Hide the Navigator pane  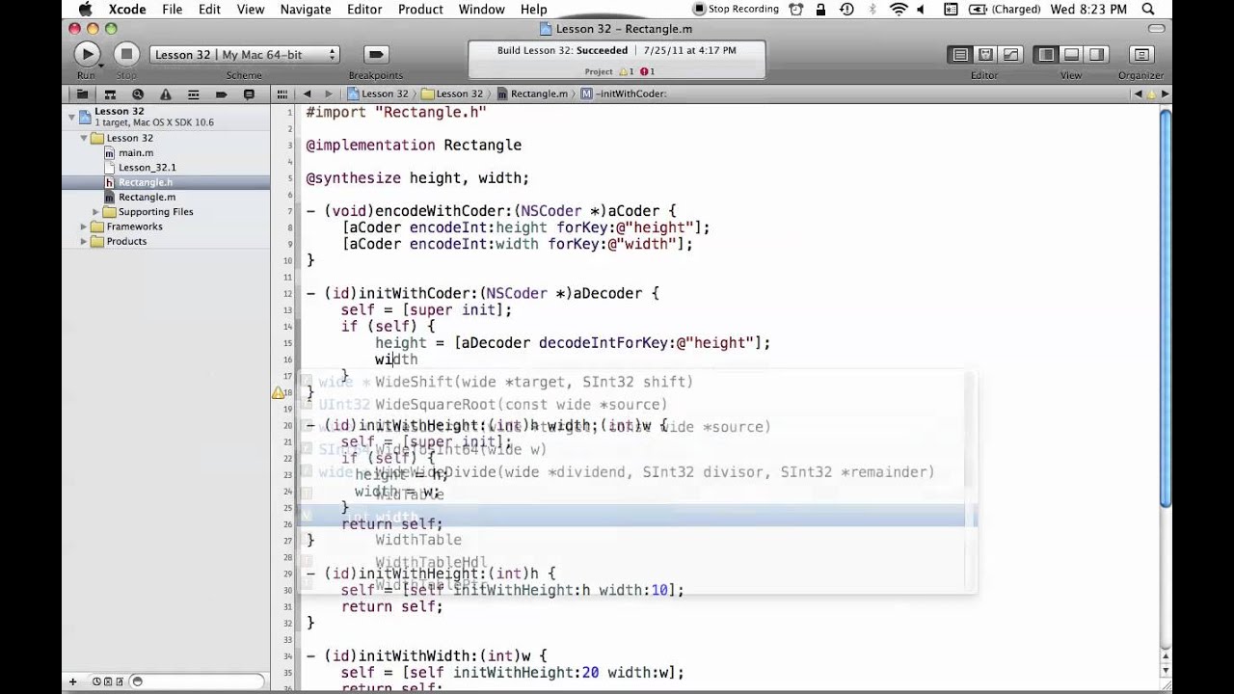pyautogui.click(x=1046, y=55)
